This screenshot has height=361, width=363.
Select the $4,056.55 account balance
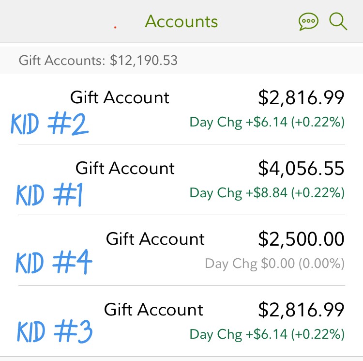point(301,169)
